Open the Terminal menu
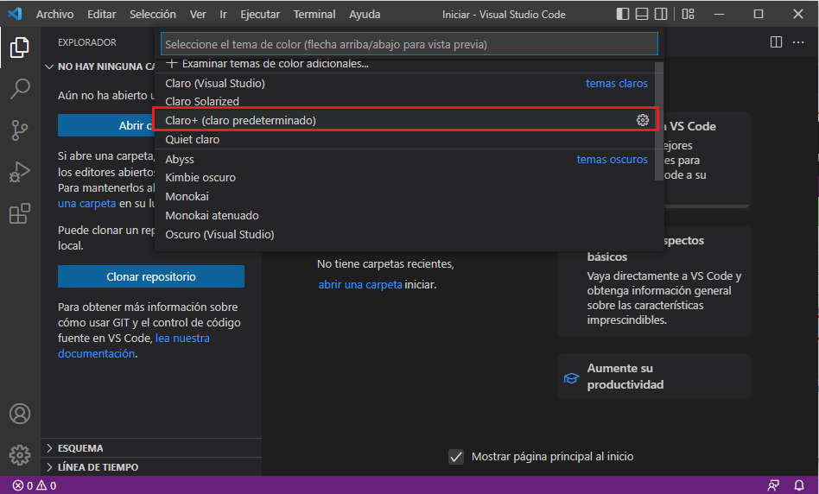The image size is (819, 494). pyautogui.click(x=314, y=14)
